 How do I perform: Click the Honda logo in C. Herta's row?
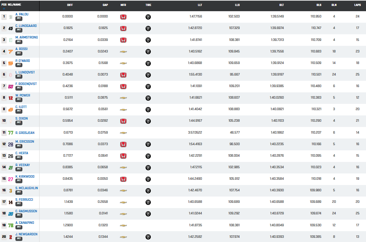tap(123, 156)
